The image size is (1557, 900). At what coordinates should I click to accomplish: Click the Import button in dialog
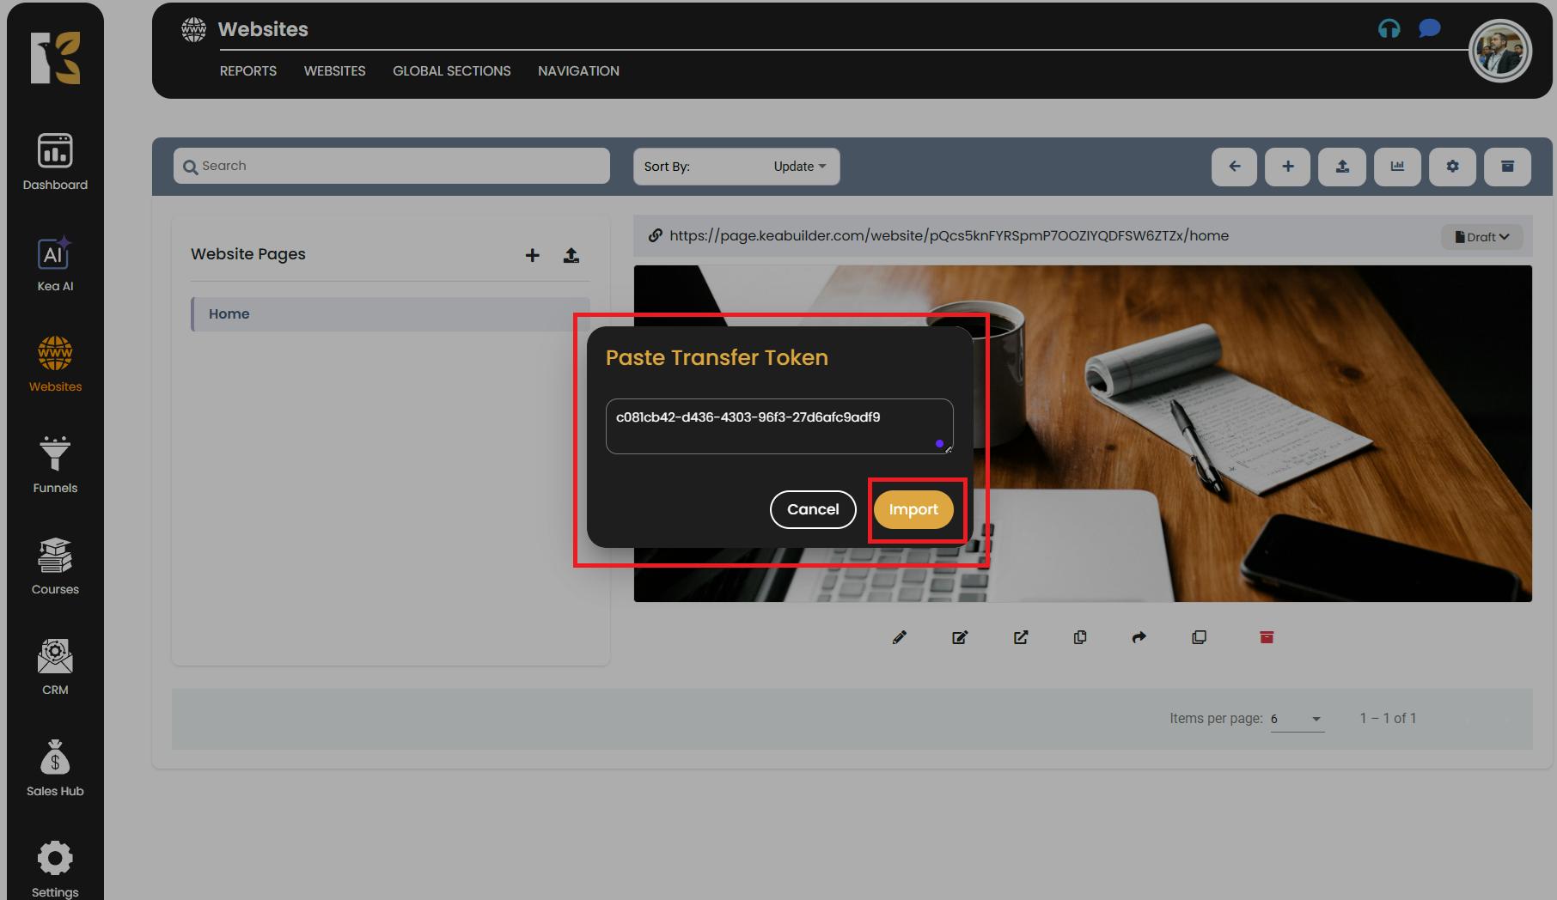pos(913,509)
